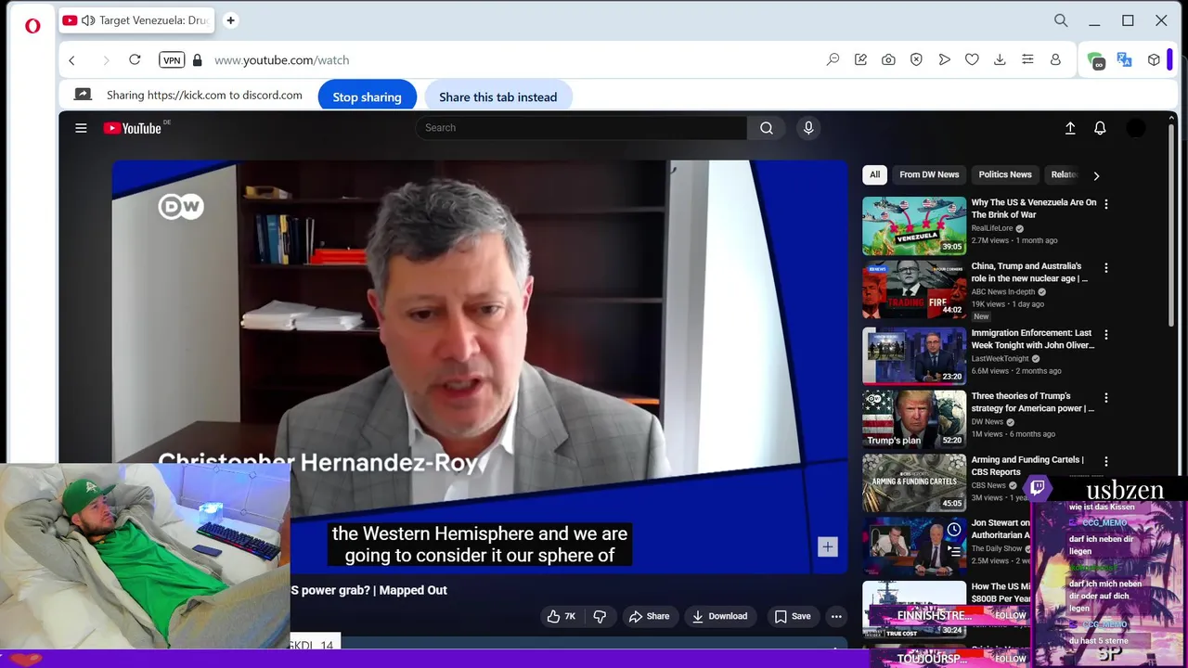Open the YouTube account avatar

point(1136,128)
